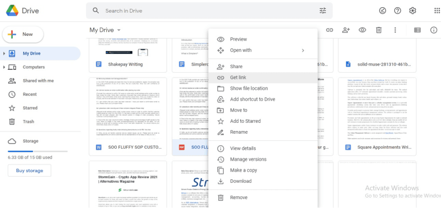Click the toolbar Get link icon
The width and height of the screenshot is (441, 208).
(x=329, y=30)
